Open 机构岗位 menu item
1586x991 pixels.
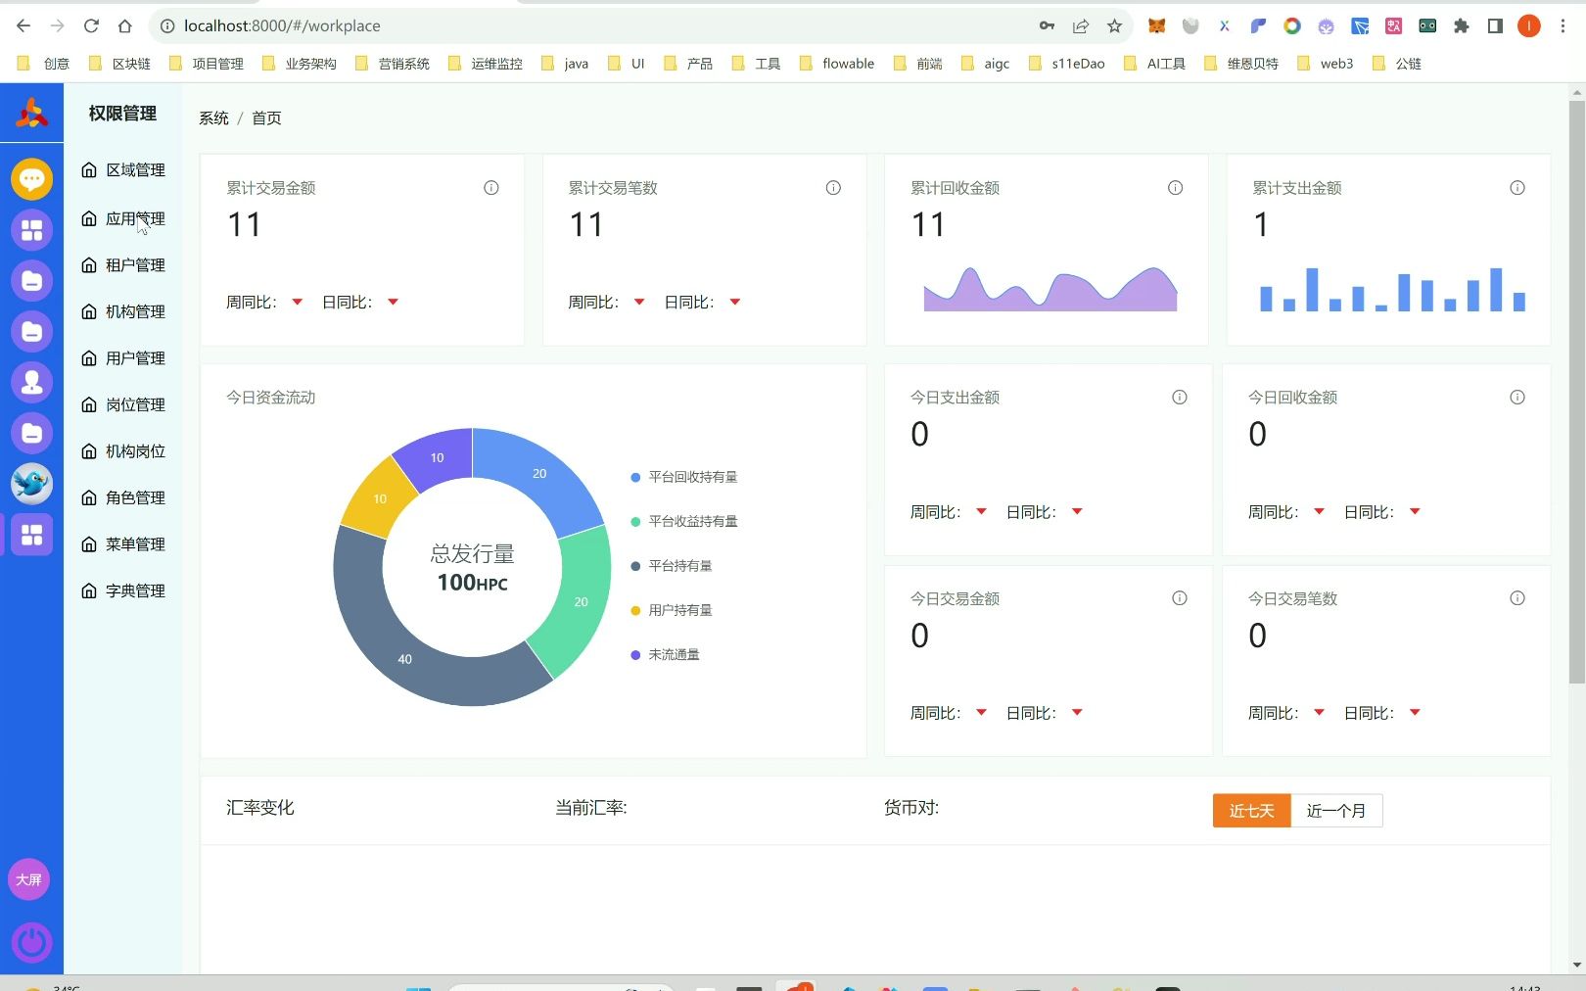123,451
